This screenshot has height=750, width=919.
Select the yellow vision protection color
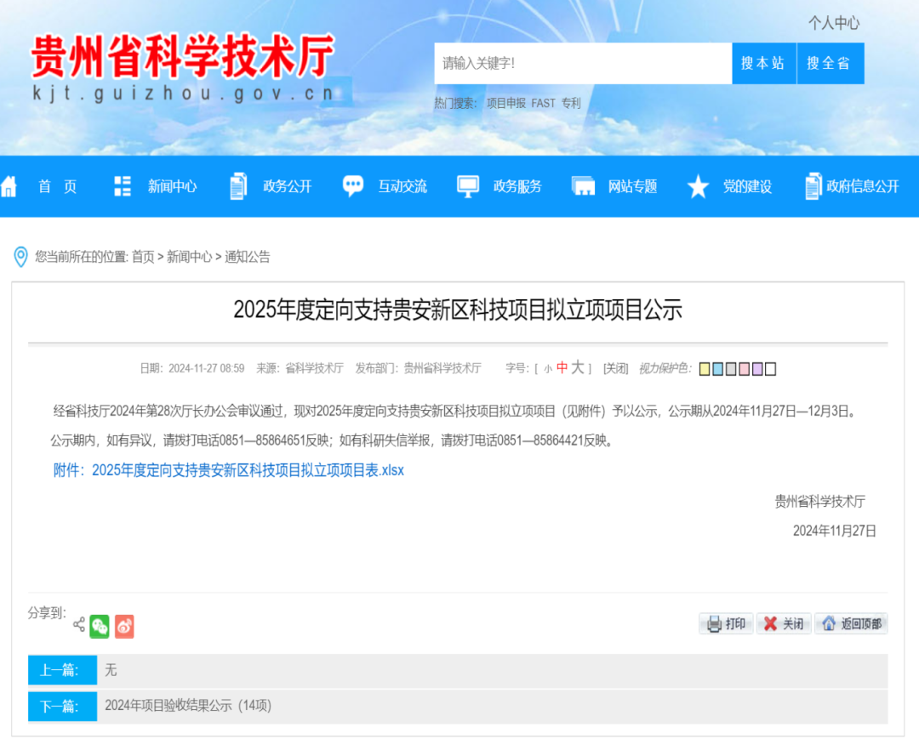pos(704,368)
